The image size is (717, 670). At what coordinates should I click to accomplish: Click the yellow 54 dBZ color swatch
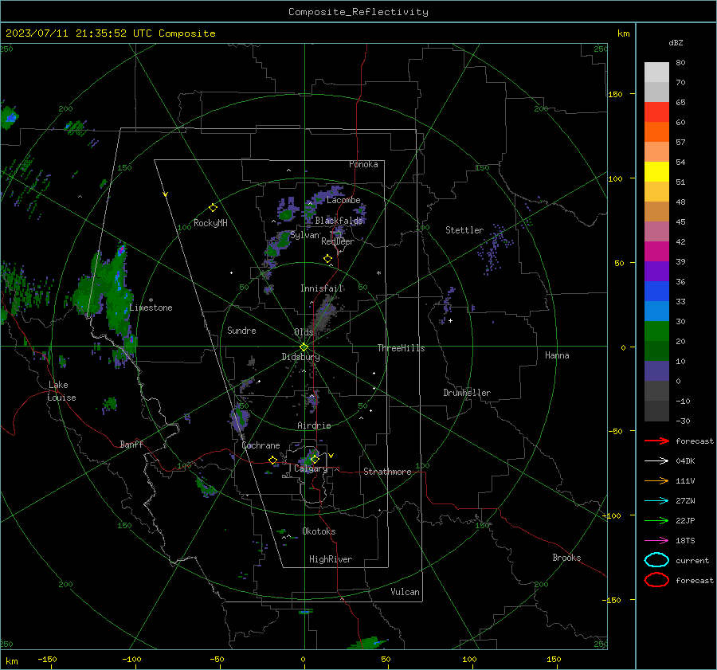[x=656, y=171]
